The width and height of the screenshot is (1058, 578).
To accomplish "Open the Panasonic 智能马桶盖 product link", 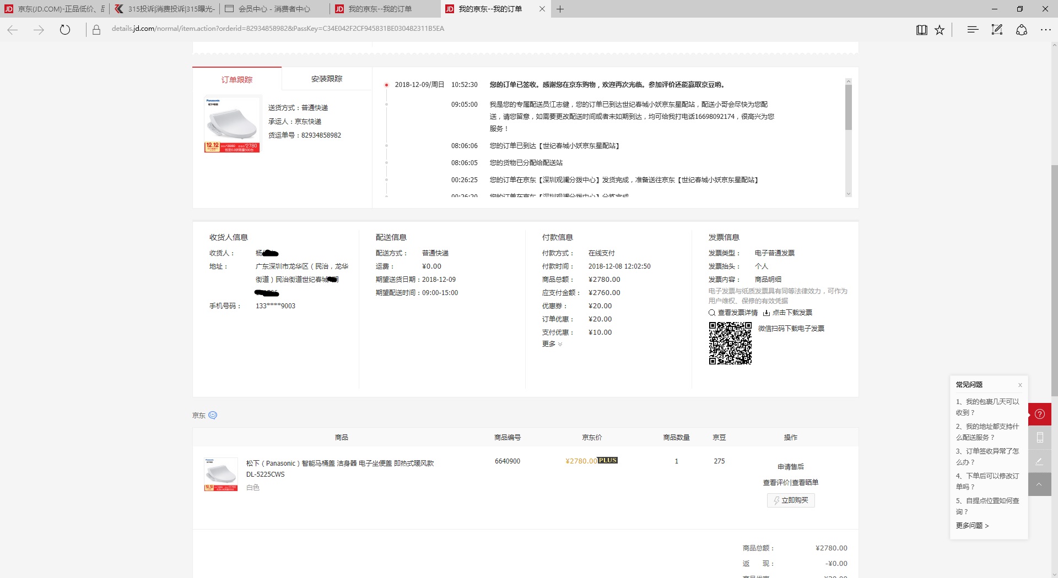I will point(340,468).
